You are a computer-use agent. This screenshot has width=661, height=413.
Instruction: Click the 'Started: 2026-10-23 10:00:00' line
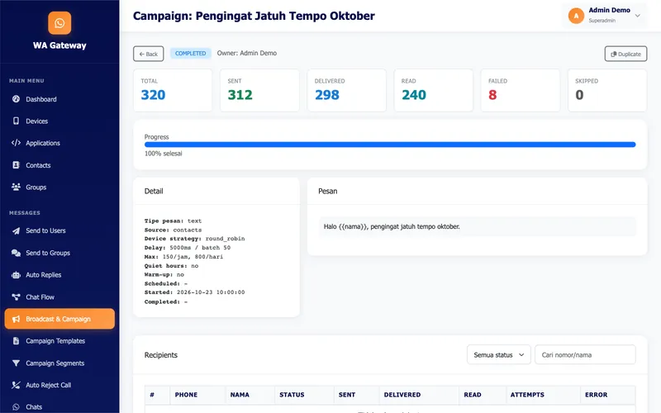pos(194,292)
